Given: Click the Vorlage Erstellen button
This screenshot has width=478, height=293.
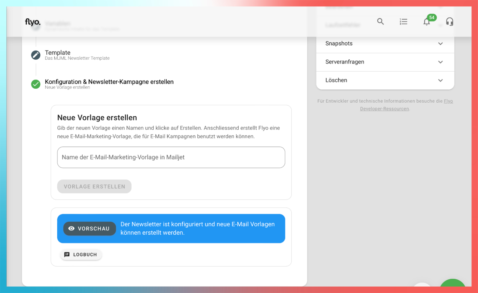Looking at the screenshot, I should (x=94, y=187).
